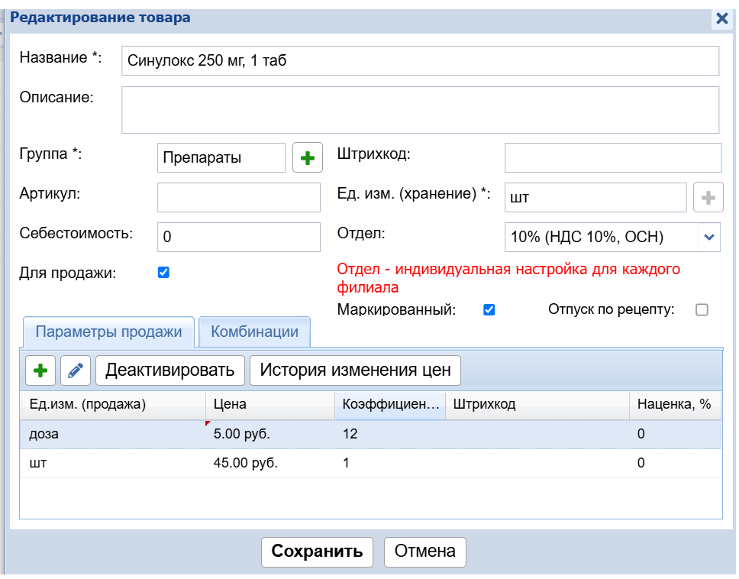Expand the Отдел dropdown arrow
739x579 pixels.
point(708,238)
